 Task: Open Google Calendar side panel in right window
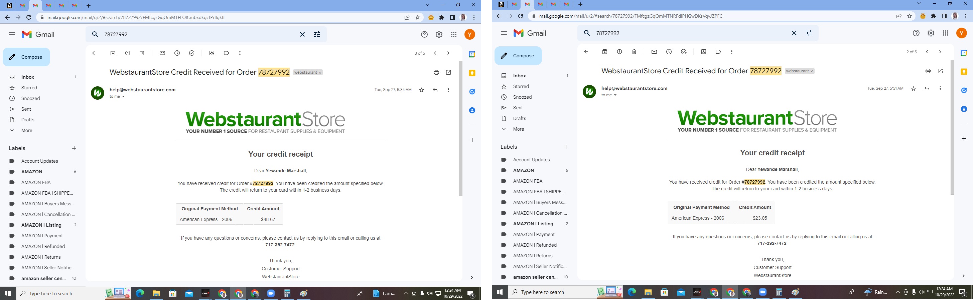pyautogui.click(x=964, y=53)
